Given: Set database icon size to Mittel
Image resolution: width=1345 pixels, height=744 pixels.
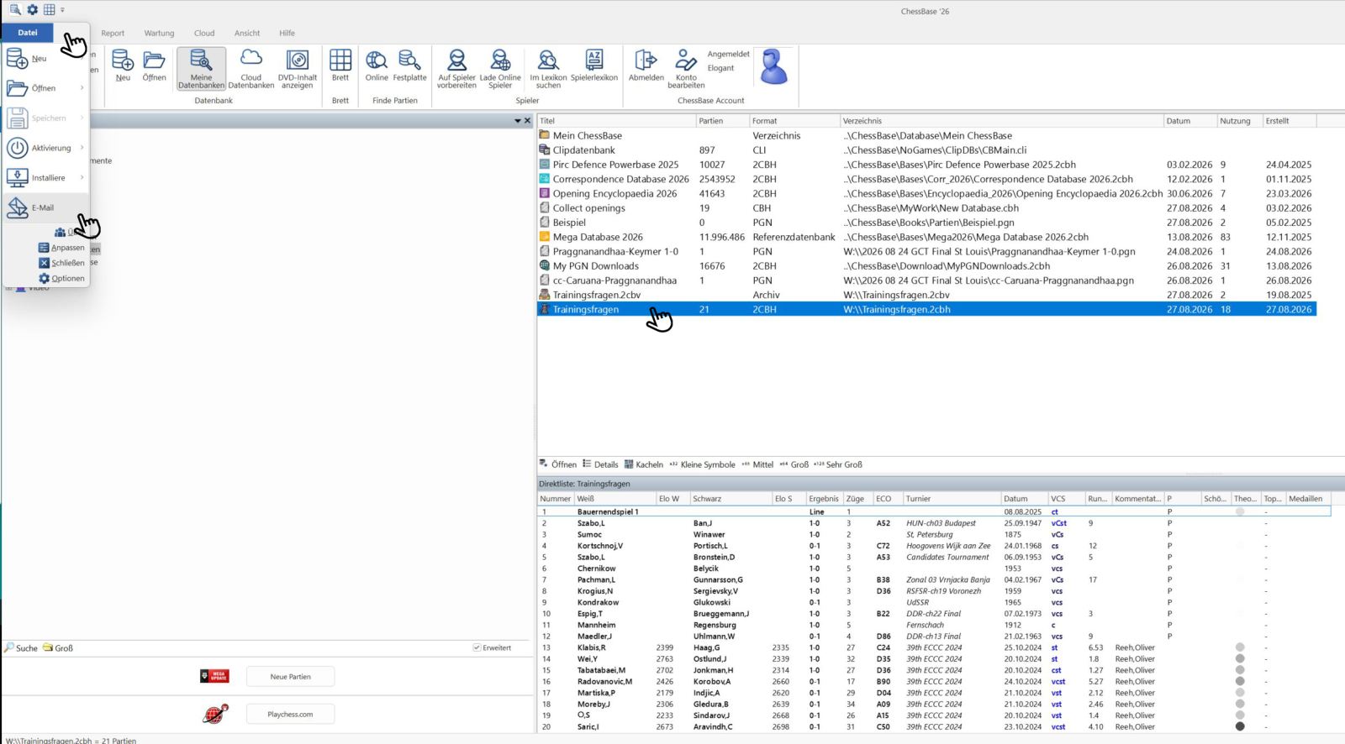Looking at the screenshot, I should (x=757, y=464).
